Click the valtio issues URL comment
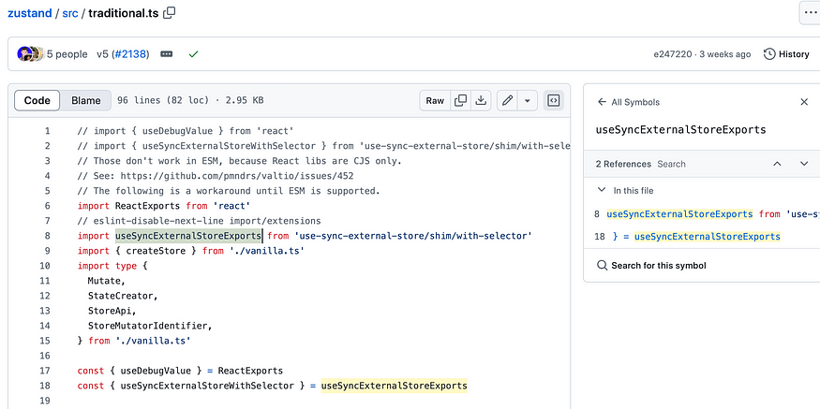This screenshot has height=409, width=820. pyautogui.click(x=237, y=176)
